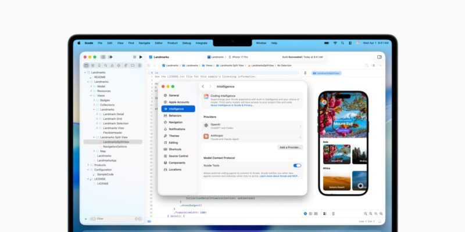
Task: Choose the iPhone 17 Pro run destination
Action: pos(238,57)
